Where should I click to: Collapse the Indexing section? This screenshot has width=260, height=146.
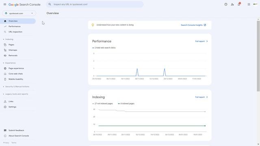click(8, 39)
